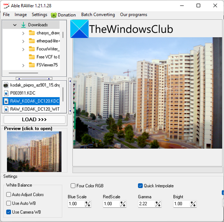Select the Free VCF folder icon
Image resolution: width=224 pixels, height=222 pixels.
coord(32,57)
